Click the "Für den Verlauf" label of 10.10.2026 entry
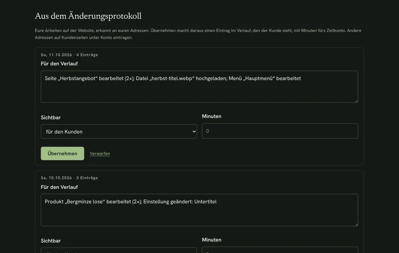This screenshot has height=253, width=399. pos(59,187)
